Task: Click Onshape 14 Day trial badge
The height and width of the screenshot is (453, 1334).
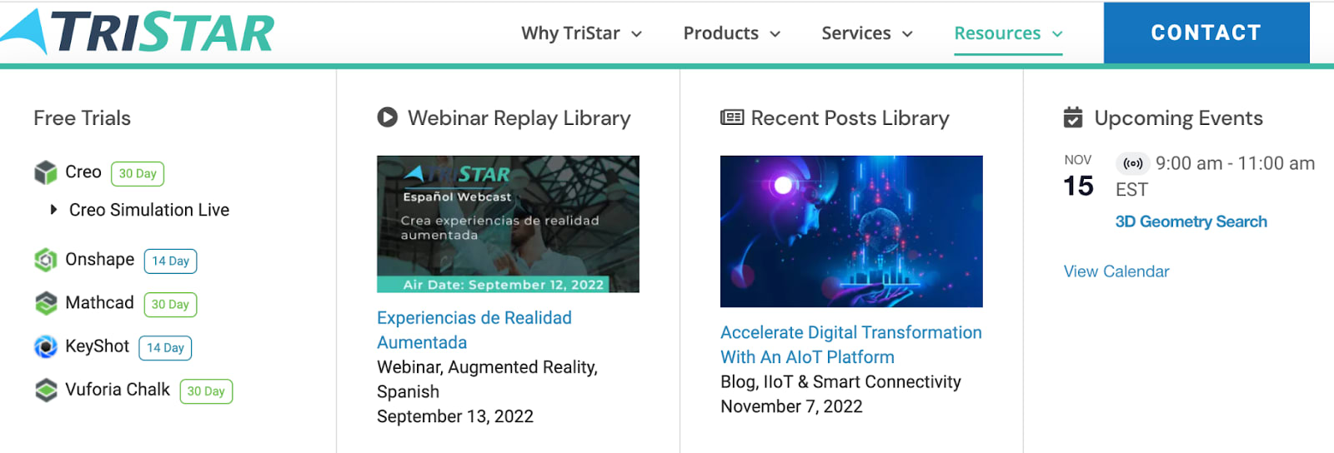Action: pos(171,261)
